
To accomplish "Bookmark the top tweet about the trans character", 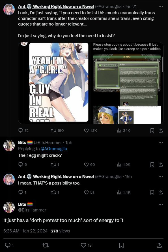I will point(152,130).
